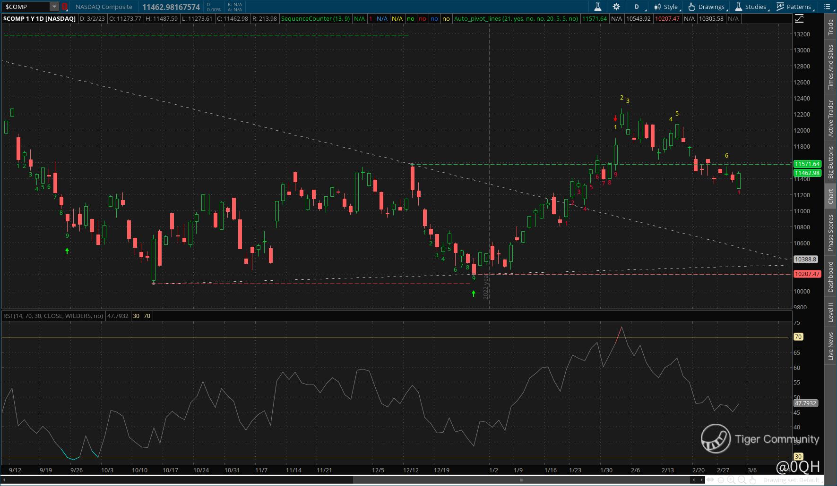This screenshot has height=486, width=837.
Task: Click the curve icon above price axis
Action: tap(799, 19)
